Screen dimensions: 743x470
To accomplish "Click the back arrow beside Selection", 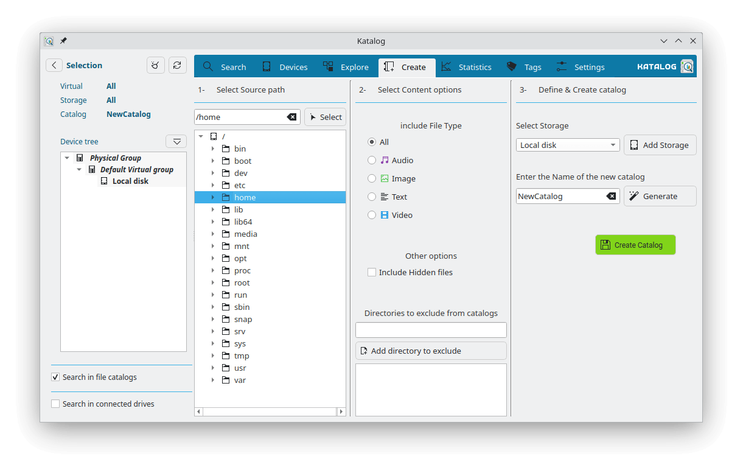I will coord(54,65).
